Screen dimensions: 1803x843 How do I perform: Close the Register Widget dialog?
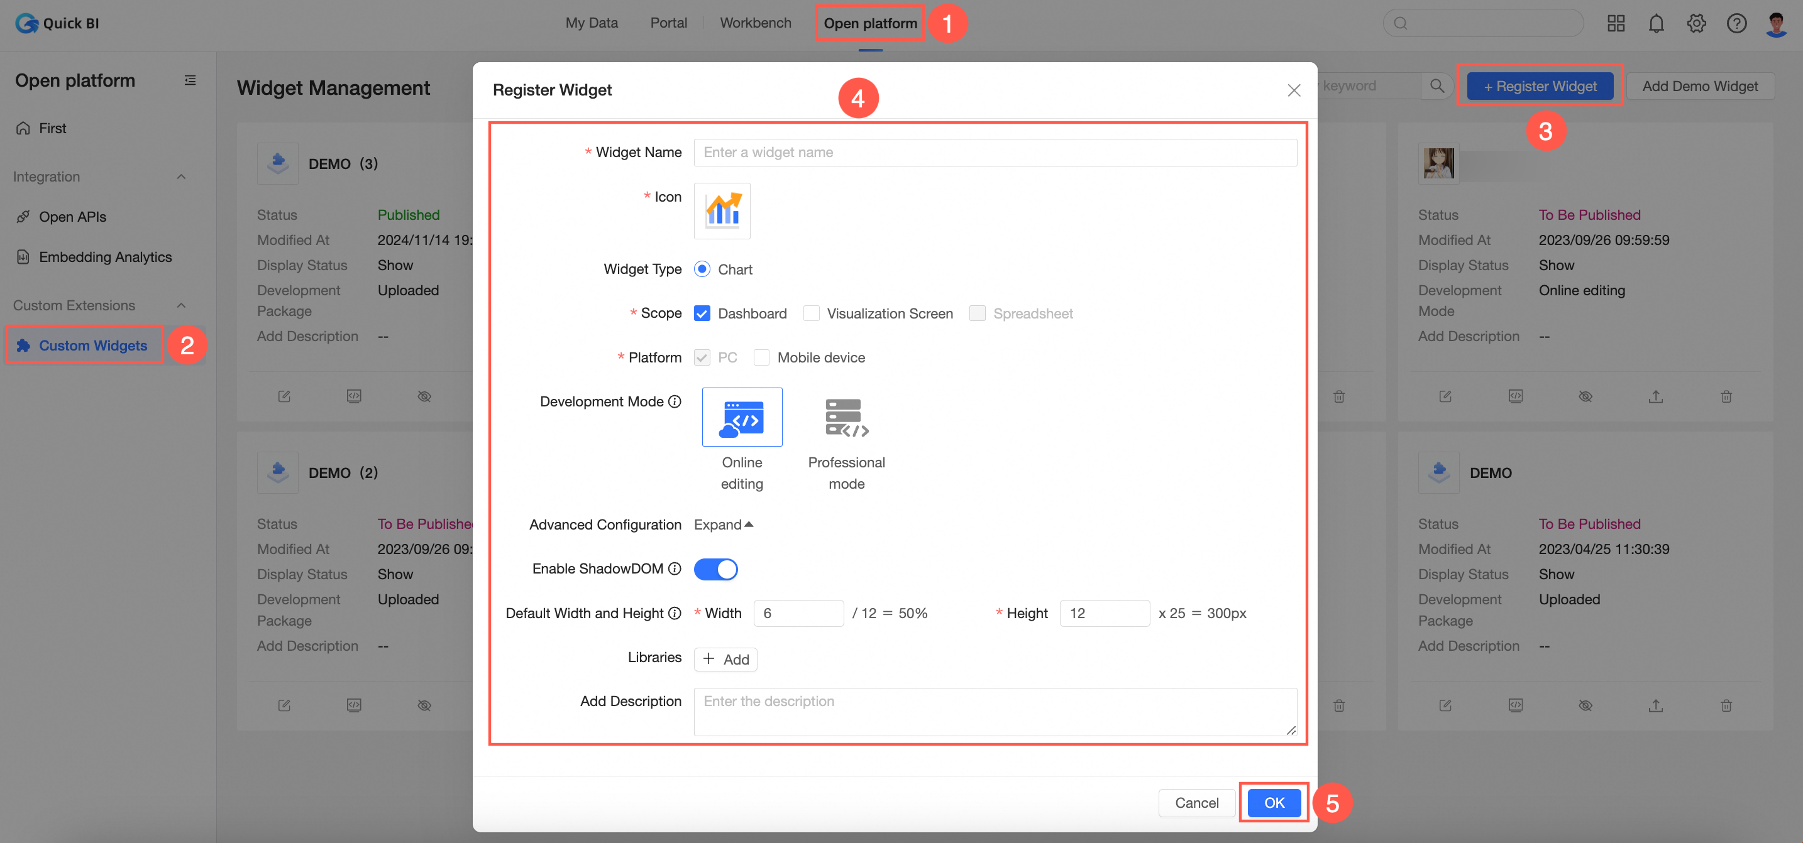1293,90
